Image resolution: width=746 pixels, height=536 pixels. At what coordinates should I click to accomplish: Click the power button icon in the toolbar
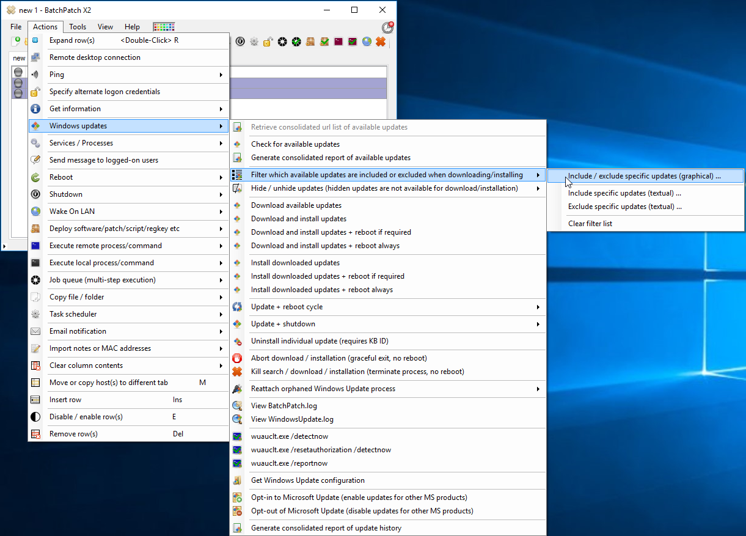(x=241, y=42)
